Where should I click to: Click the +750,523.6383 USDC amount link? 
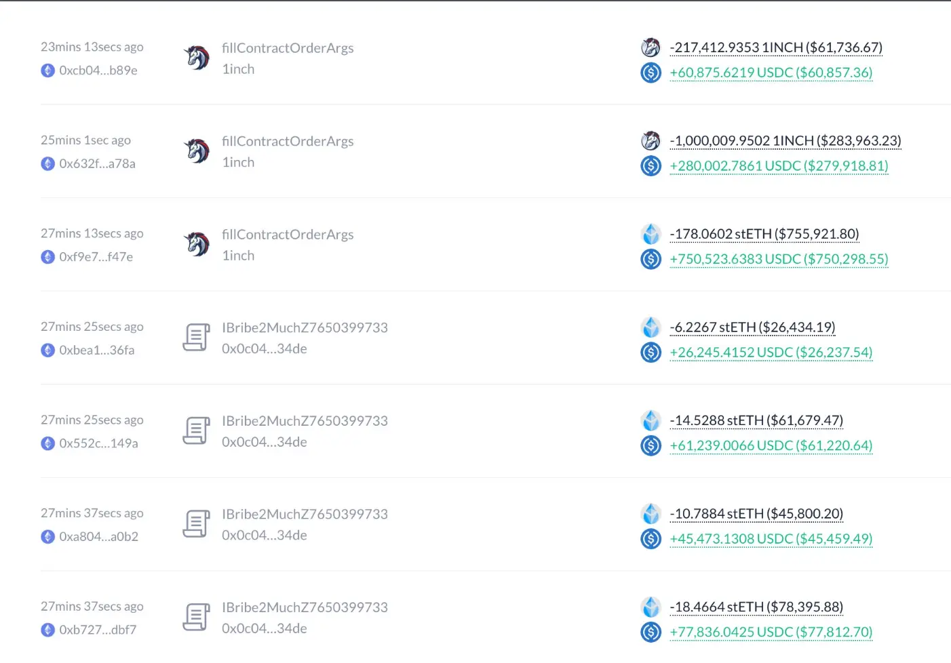[779, 259]
